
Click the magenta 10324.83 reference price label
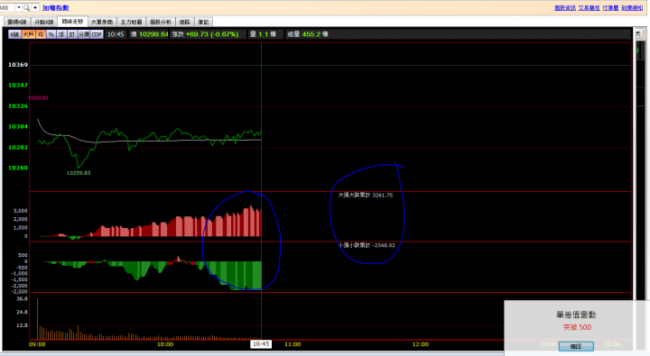click(38, 98)
